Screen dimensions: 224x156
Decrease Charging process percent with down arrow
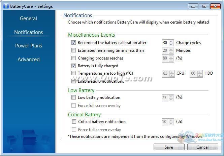click(x=171, y=60)
